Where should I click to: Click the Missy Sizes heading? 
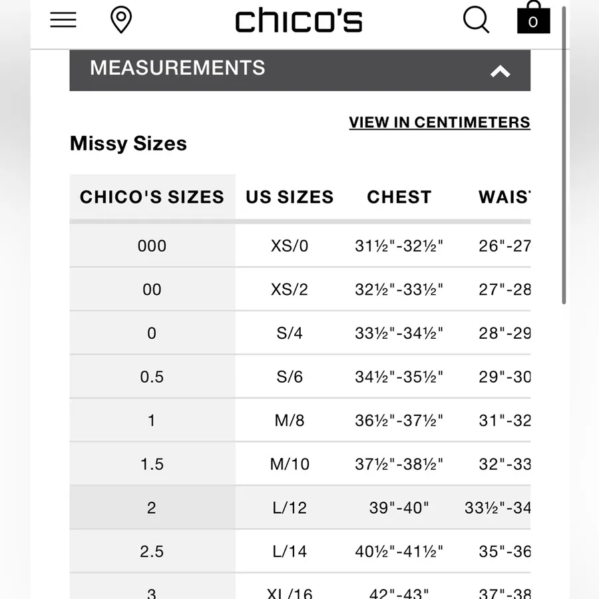pyautogui.click(x=128, y=144)
